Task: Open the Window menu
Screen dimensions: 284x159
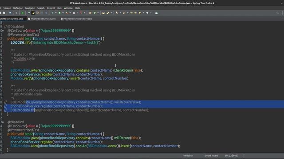Action: (x=68, y=8)
